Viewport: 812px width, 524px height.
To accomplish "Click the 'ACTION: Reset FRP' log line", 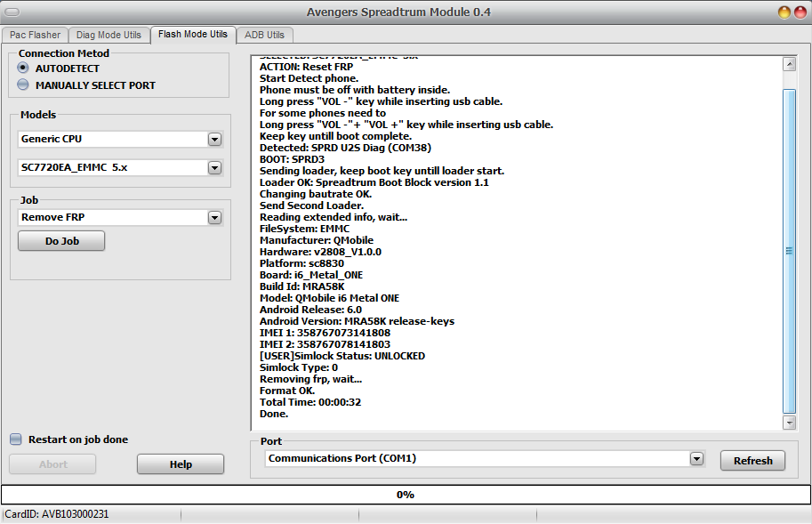I will pyautogui.click(x=306, y=67).
